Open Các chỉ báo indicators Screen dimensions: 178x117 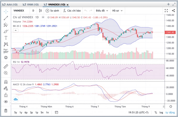pos(72,11)
